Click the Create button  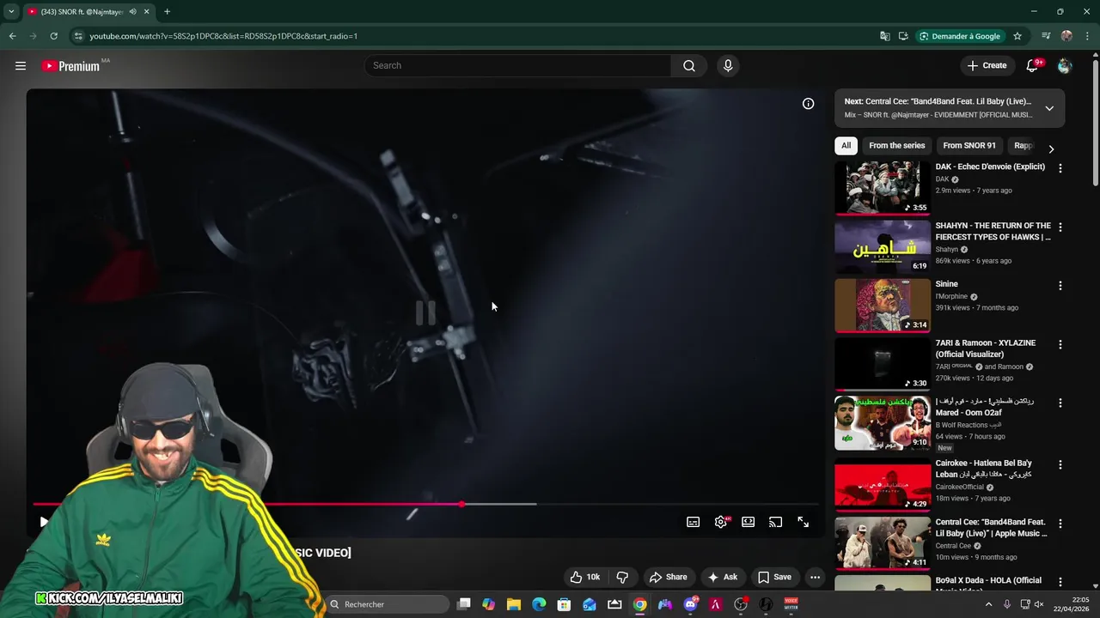point(987,65)
